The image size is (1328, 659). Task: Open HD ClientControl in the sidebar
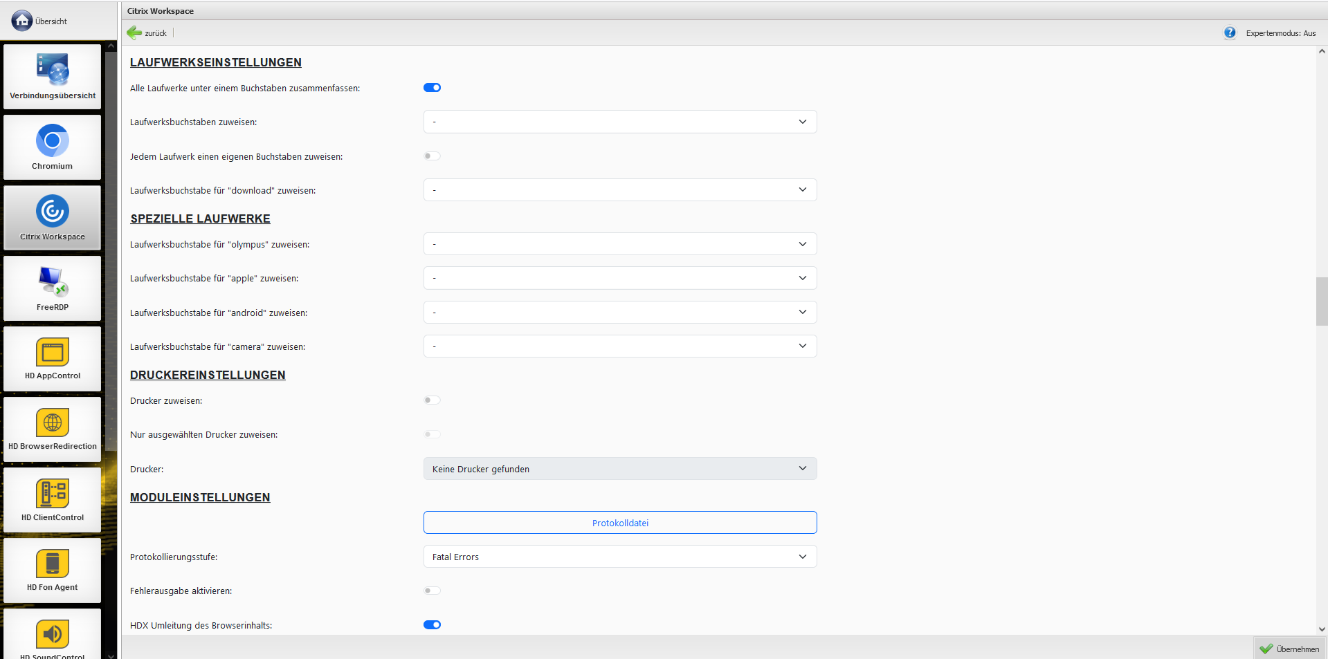coord(53,500)
